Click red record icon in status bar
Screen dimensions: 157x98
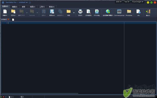(4, 97)
